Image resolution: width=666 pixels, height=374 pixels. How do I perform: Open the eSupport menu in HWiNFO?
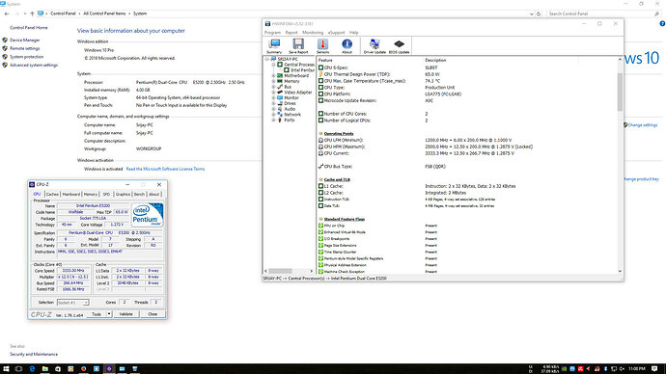[x=337, y=33]
